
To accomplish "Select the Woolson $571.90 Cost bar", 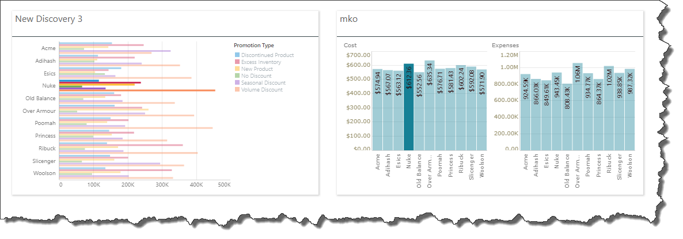I will (x=482, y=110).
